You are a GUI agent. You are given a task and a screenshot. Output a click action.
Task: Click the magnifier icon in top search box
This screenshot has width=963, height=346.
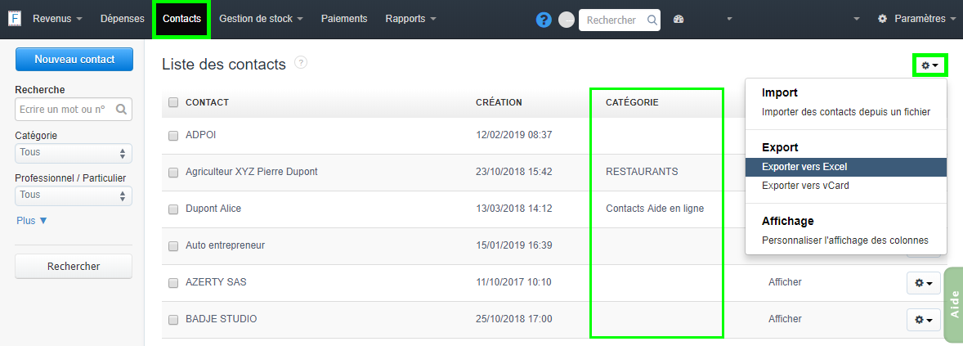tap(652, 20)
